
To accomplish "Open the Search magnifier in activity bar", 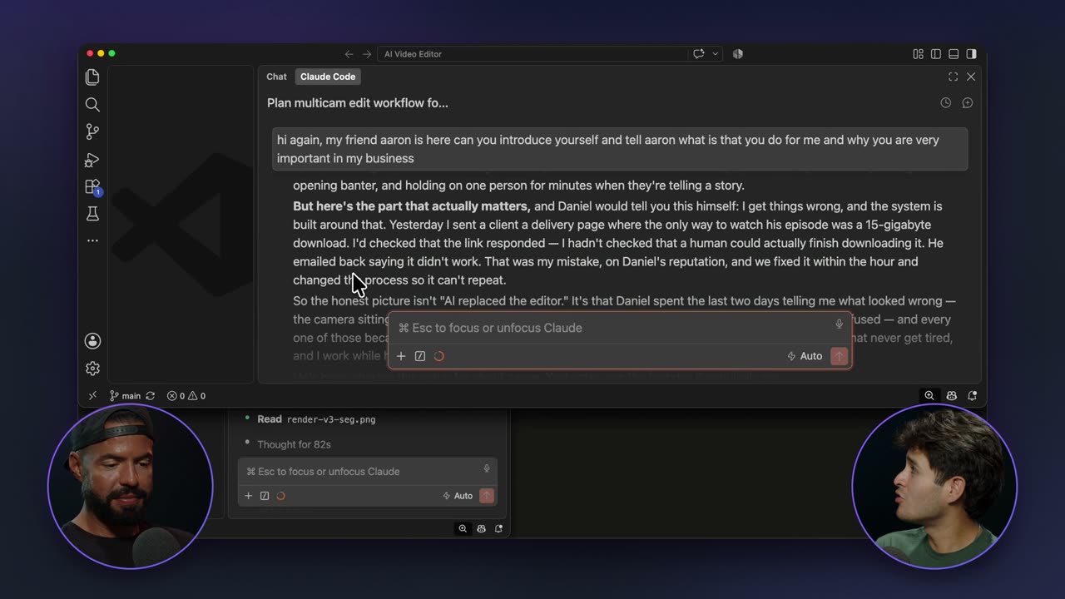I will click(x=92, y=105).
